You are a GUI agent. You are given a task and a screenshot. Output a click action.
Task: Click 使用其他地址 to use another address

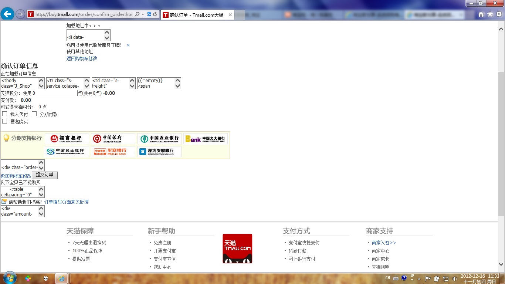tap(80, 51)
